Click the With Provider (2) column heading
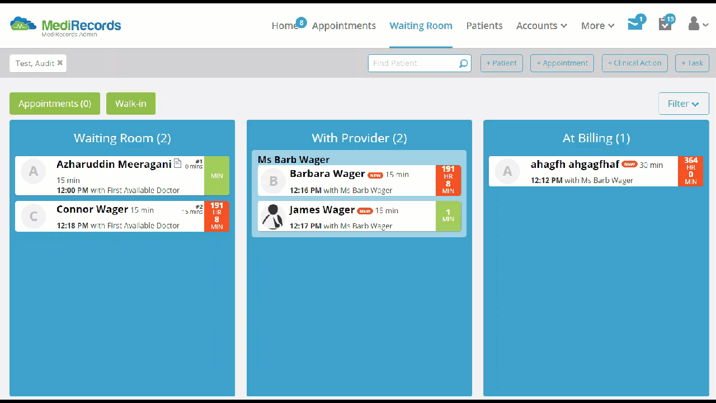716x403 pixels. (359, 138)
